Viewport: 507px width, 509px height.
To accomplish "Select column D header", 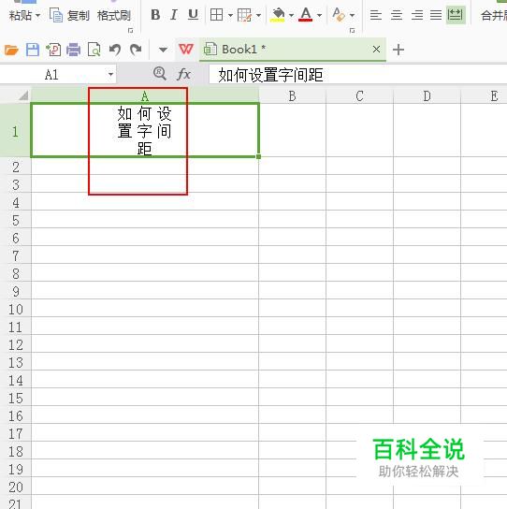I will click(x=427, y=96).
